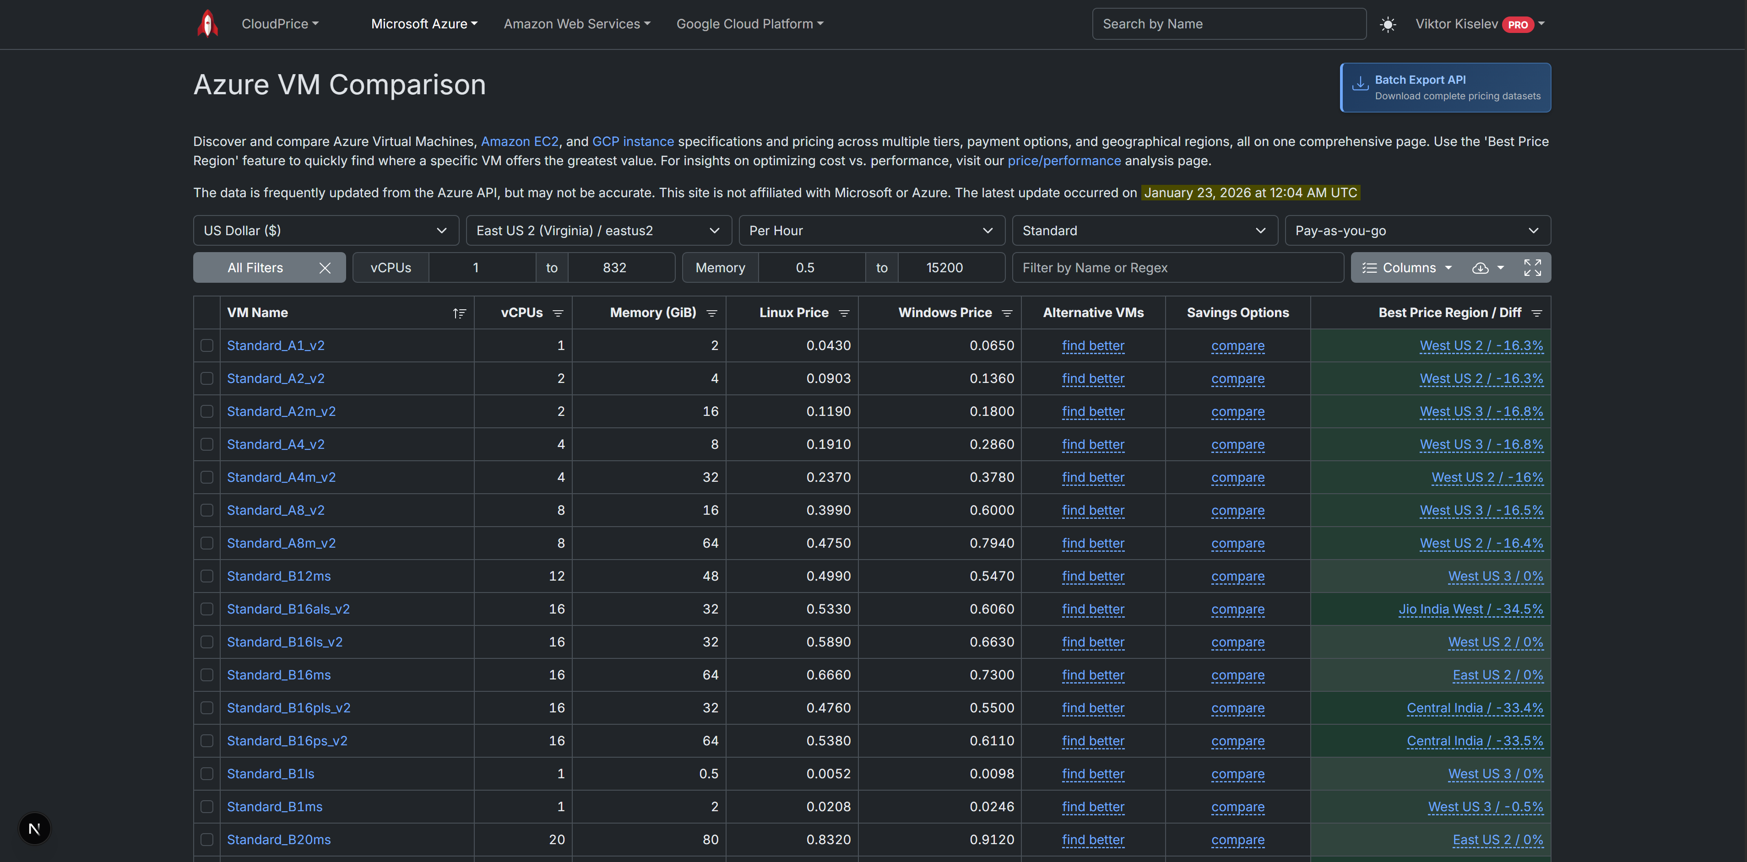Click the Filter by Name or Regex field

(1177, 268)
